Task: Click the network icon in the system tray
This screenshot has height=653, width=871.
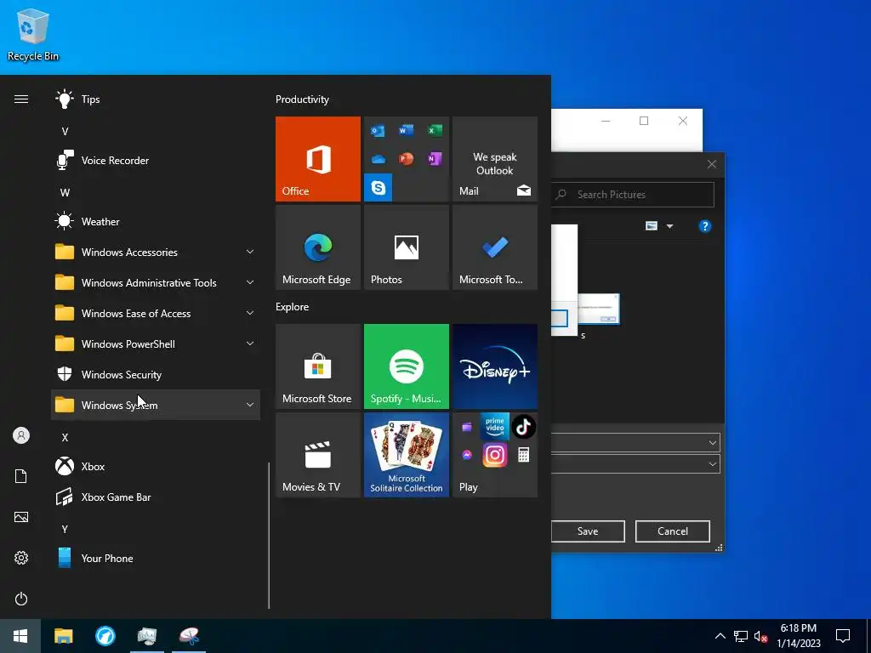Action: pyautogui.click(x=741, y=636)
